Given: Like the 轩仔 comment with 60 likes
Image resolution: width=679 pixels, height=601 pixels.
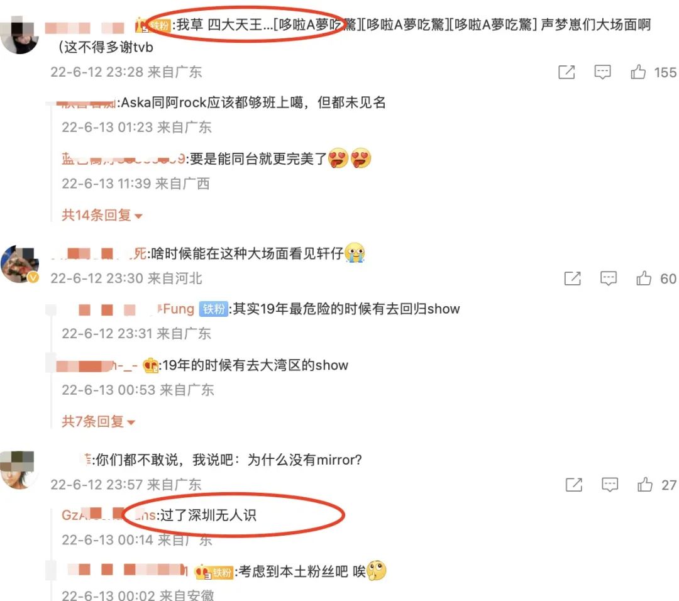Looking at the screenshot, I should click(644, 278).
